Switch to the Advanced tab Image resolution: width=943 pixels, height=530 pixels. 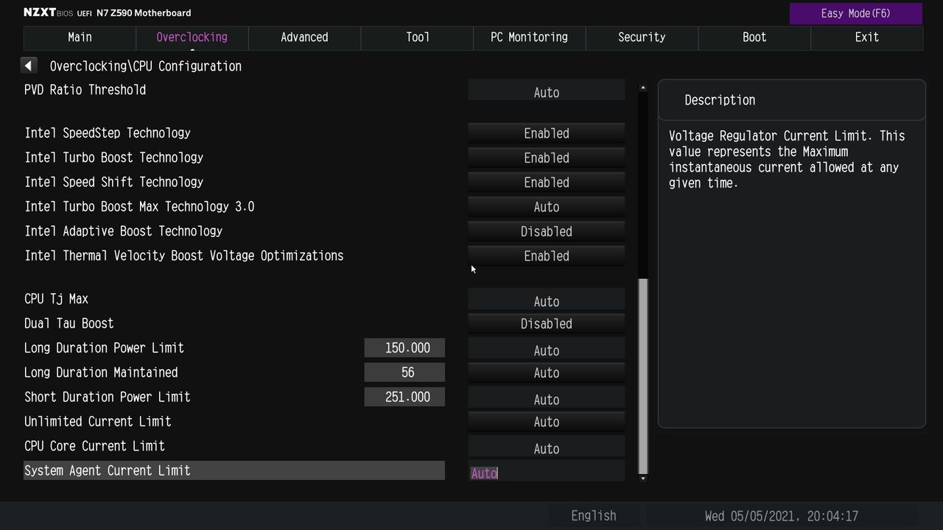pyautogui.click(x=304, y=38)
